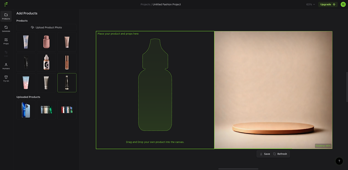This screenshot has height=170, width=348.
Task: Open the help question mark button
Action: click(x=339, y=161)
